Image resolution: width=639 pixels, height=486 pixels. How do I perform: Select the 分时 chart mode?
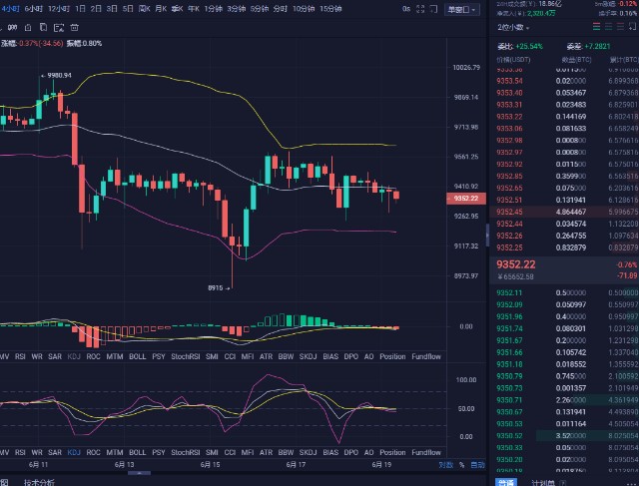(x=280, y=9)
